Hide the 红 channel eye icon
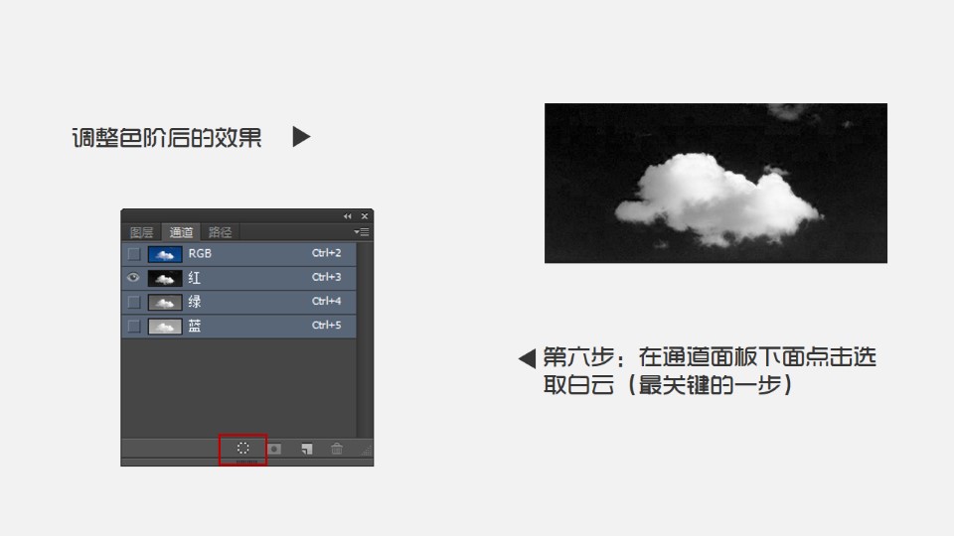 tap(133, 278)
